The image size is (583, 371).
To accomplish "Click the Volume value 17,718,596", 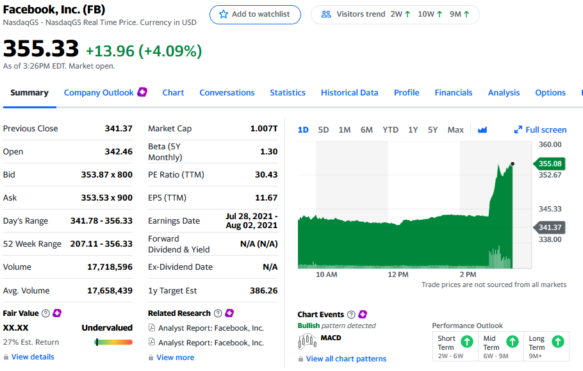I will pyautogui.click(x=110, y=267).
